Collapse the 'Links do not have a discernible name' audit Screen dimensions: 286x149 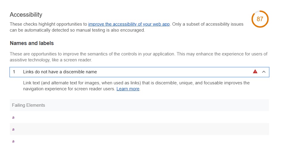[x=264, y=72]
